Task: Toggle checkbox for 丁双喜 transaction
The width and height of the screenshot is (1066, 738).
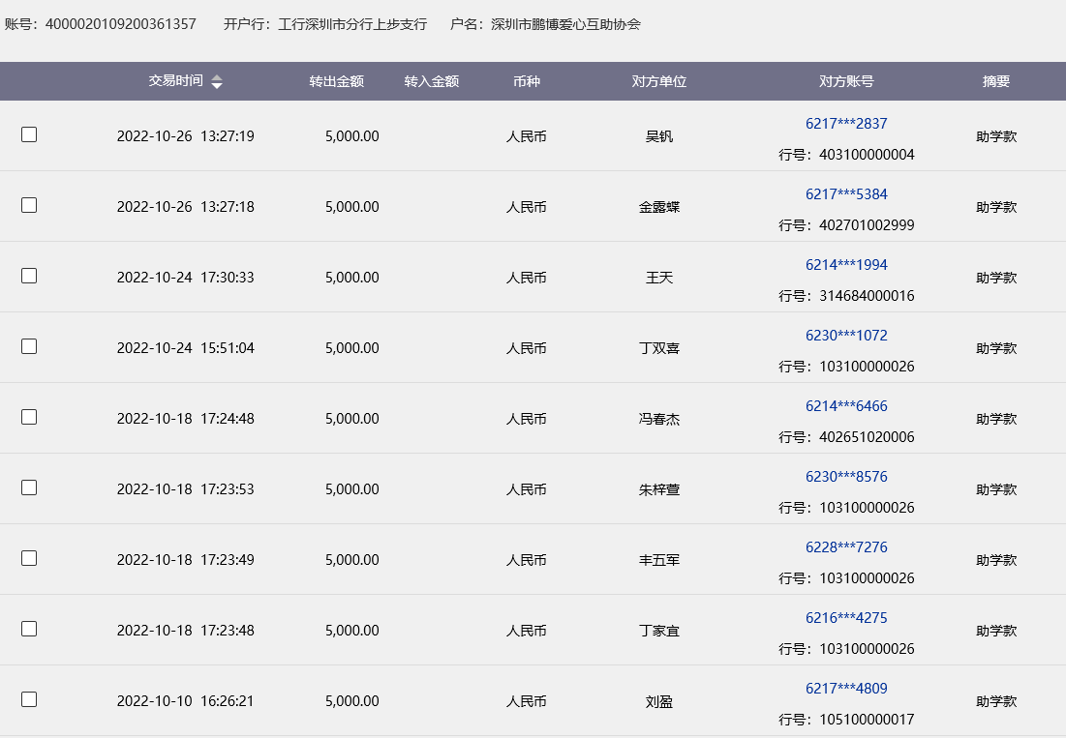Action: [x=29, y=346]
